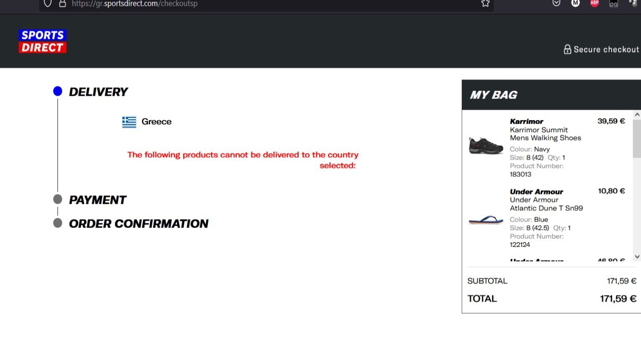Image resolution: width=641 pixels, height=360 pixels.
Task: Click the browser URL address field
Action: pyautogui.click(x=266, y=4)
